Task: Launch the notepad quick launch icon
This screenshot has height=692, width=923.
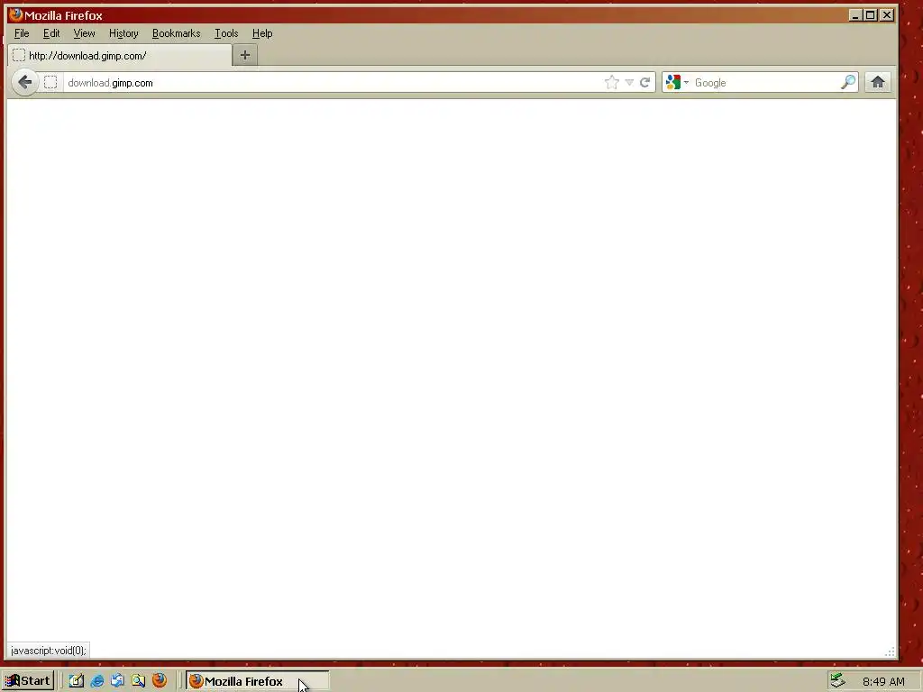Action: pos(77,681)
